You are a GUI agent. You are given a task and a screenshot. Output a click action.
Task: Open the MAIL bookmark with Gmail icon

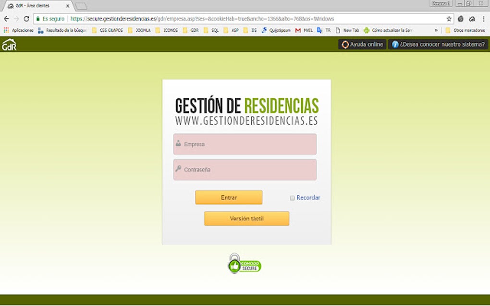click(x=297, y=30)
